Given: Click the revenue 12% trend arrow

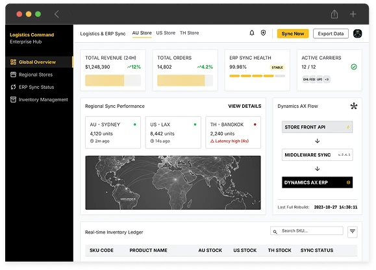Looking at the screenshot, I should 129,67.
